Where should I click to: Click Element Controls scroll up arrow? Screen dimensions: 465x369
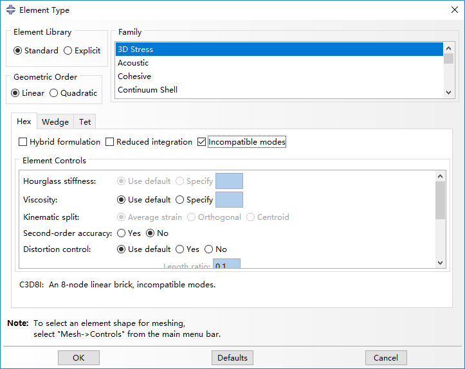pyautogui.click(x=440, y=176)
